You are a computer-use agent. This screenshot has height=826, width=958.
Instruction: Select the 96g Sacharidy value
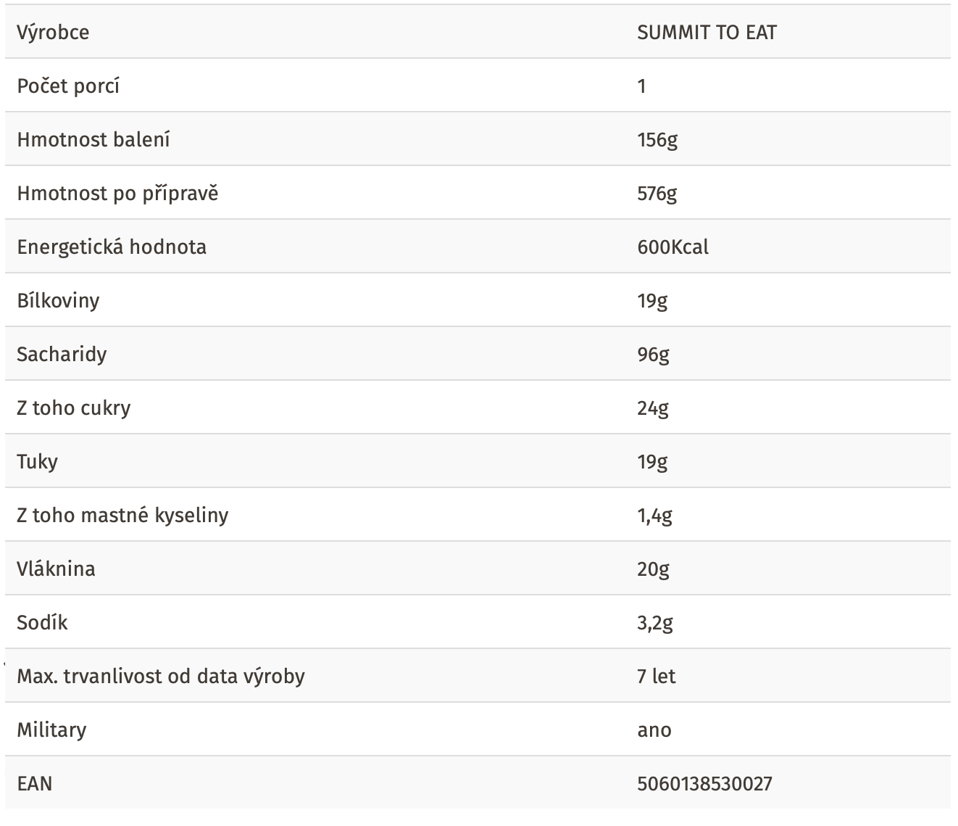(x=653, y=355)
